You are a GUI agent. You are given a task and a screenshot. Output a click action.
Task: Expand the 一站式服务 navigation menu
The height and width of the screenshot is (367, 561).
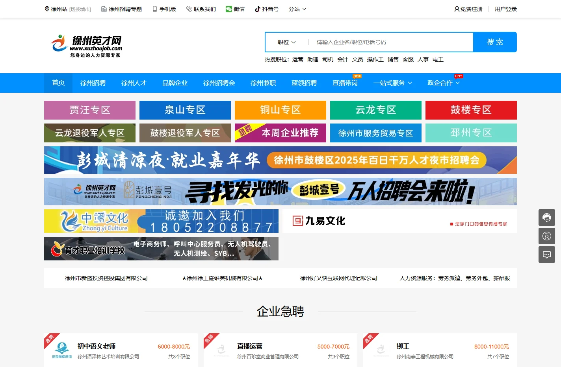393,83
